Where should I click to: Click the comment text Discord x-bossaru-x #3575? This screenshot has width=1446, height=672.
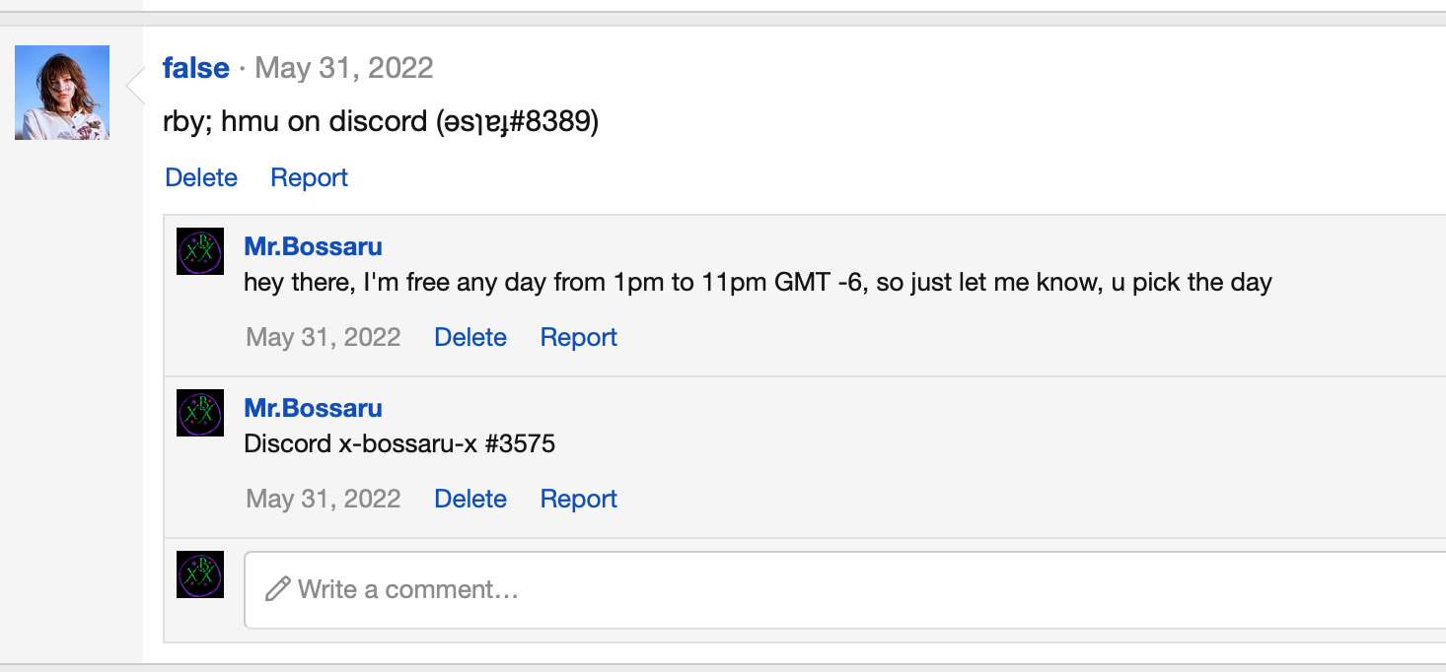399,443
